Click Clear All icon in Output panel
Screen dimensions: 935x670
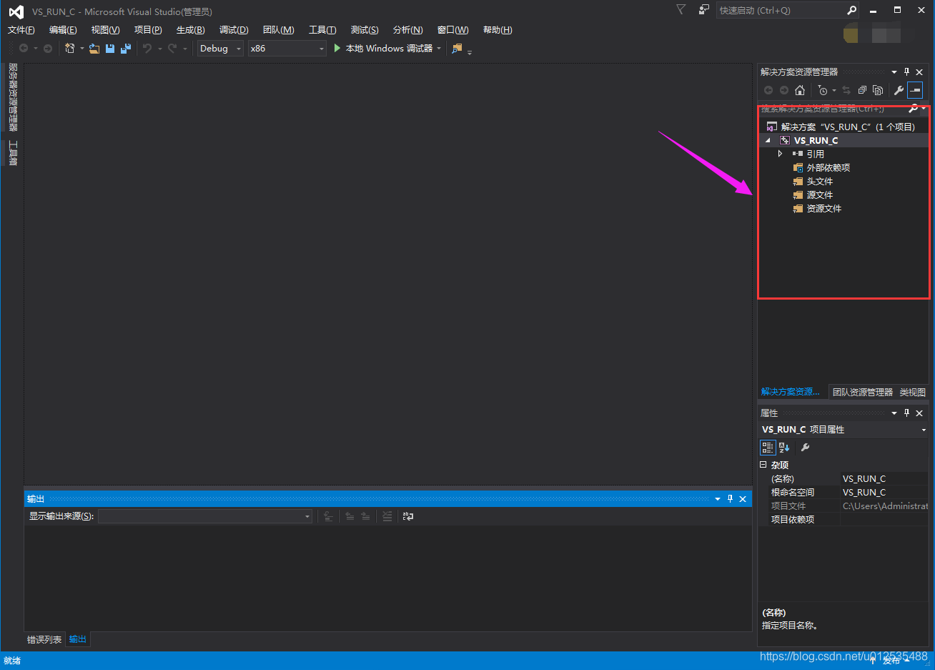387,516
